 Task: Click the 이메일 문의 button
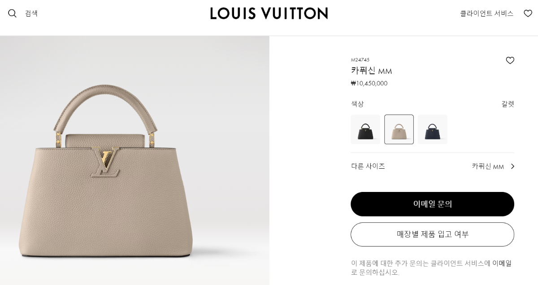432,204
